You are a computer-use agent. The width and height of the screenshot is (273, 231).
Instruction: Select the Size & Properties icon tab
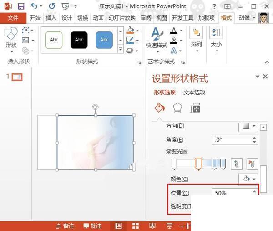tap(195, 108)
